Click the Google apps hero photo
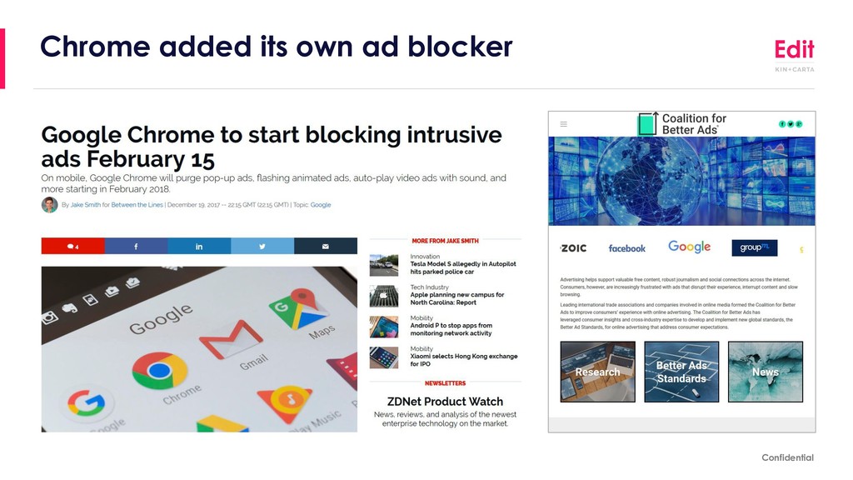 click(199, 349)
